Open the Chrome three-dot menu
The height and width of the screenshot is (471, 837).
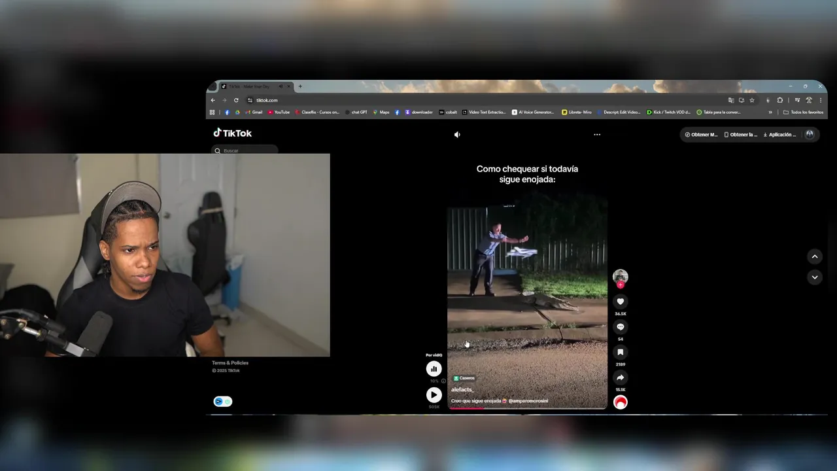pyautogui.click(x=820, y=100)
